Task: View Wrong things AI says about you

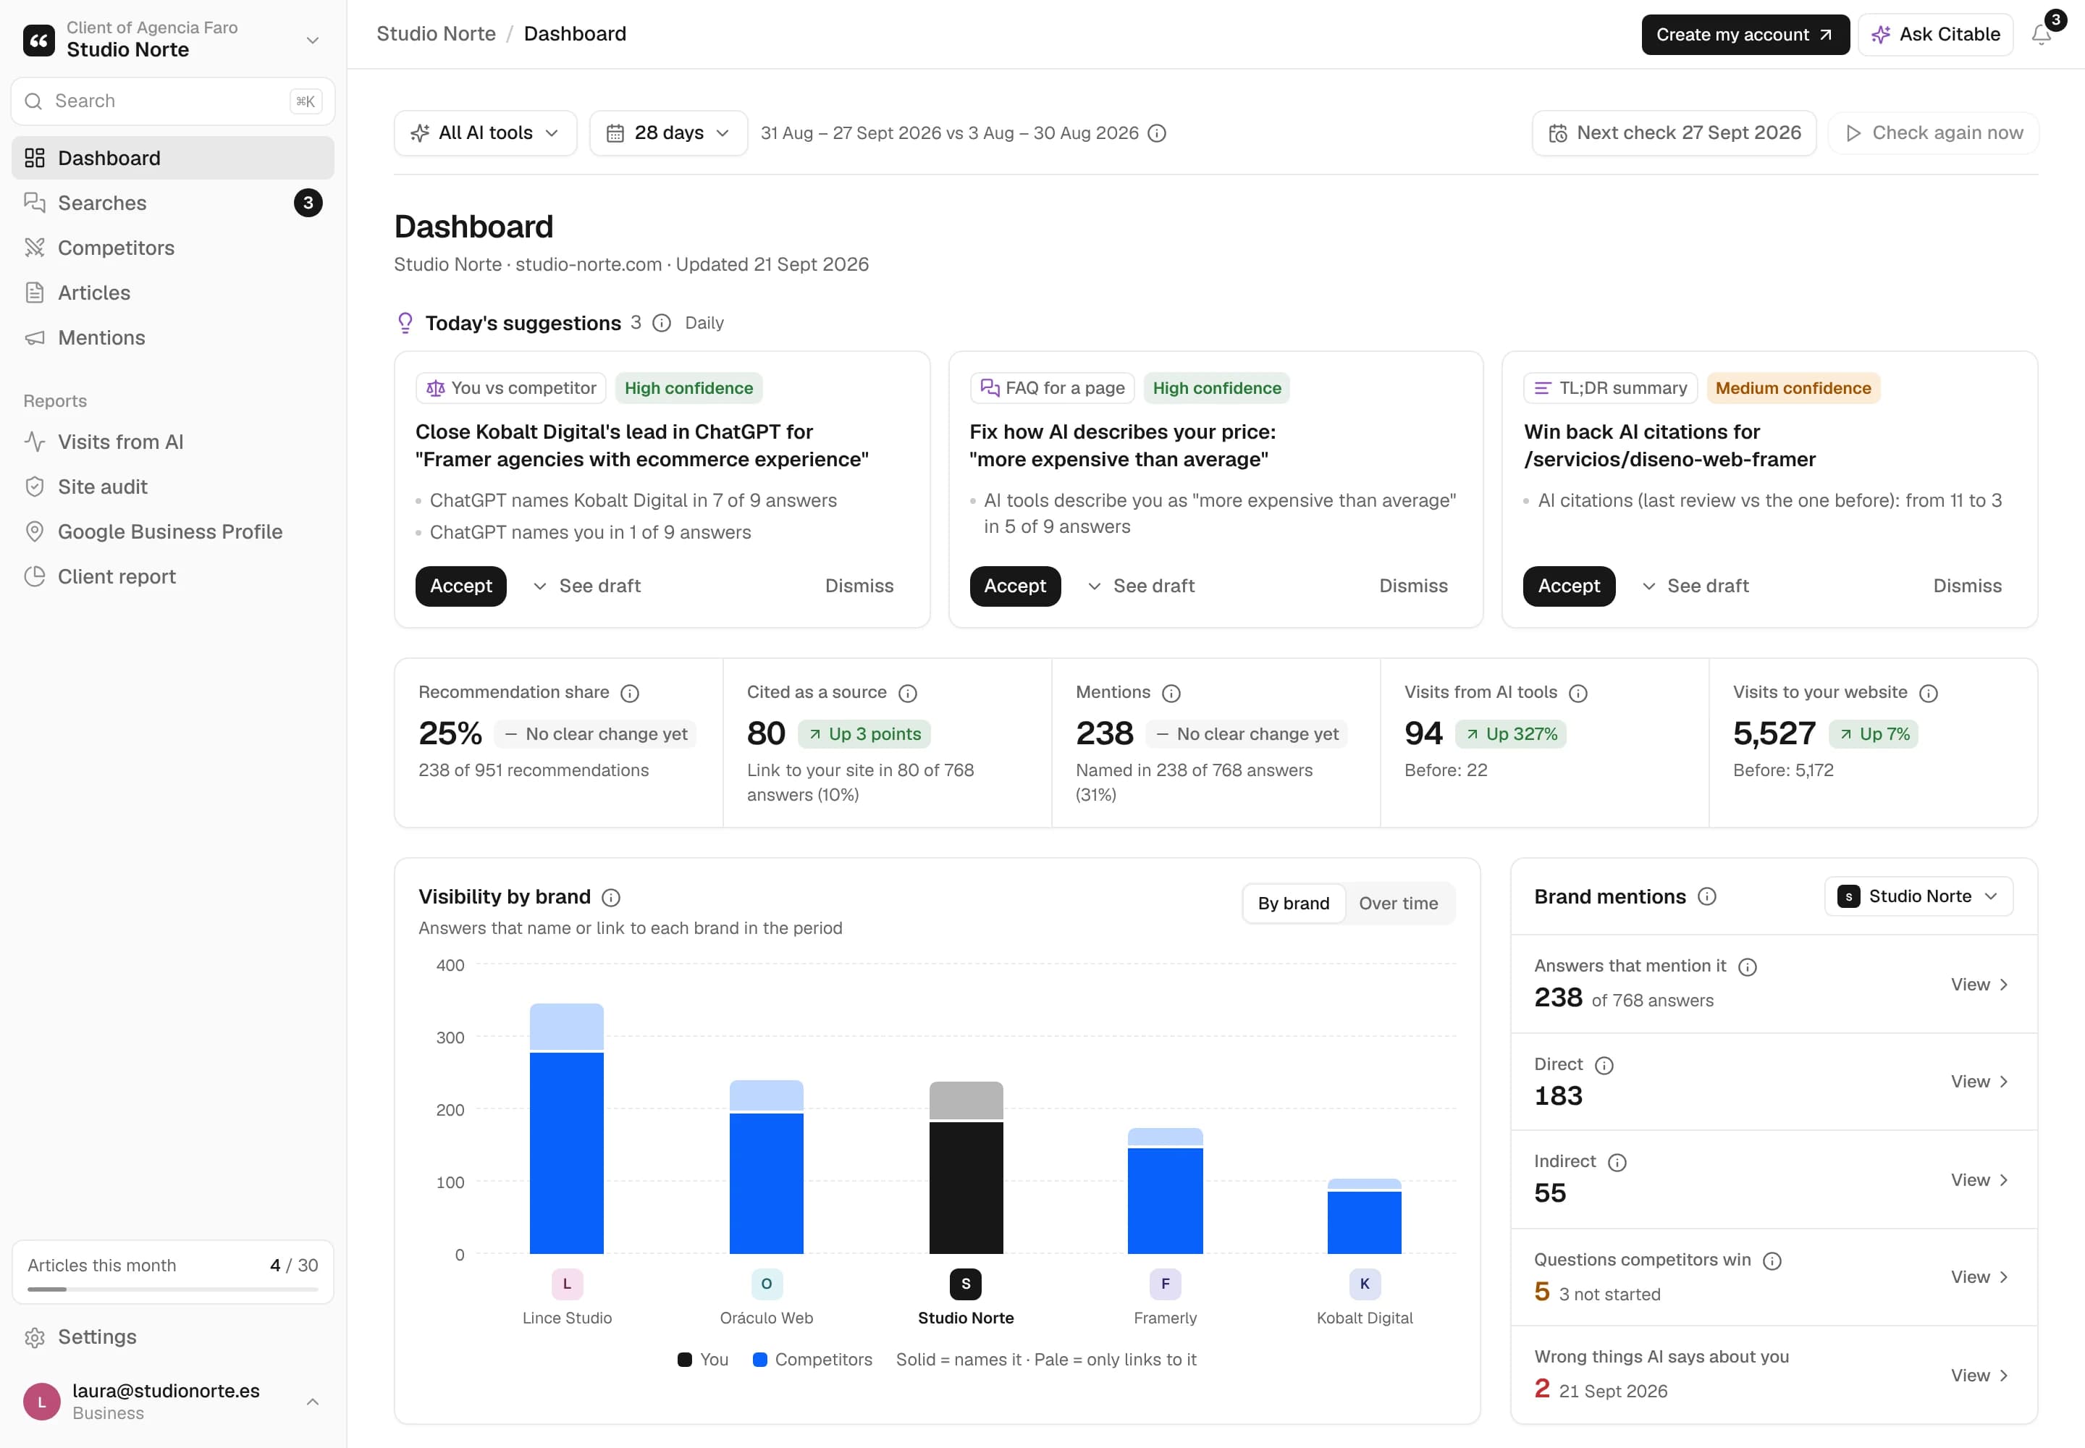Action: tap(1979, 1376)
